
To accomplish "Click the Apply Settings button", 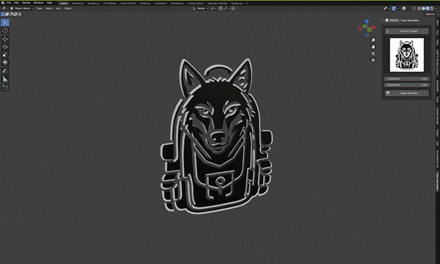I will click(406, 93).
